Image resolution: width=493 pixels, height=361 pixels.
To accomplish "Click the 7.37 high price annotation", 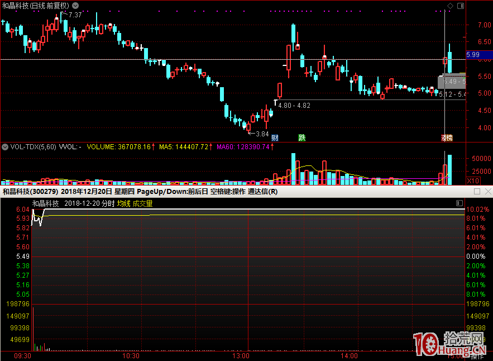I will (75, 15).
